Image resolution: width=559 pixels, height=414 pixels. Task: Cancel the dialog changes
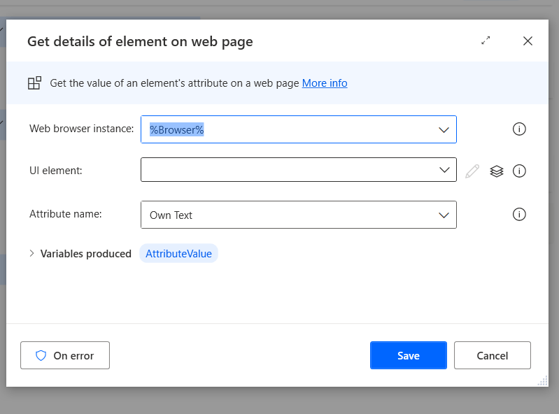(492, 355)
